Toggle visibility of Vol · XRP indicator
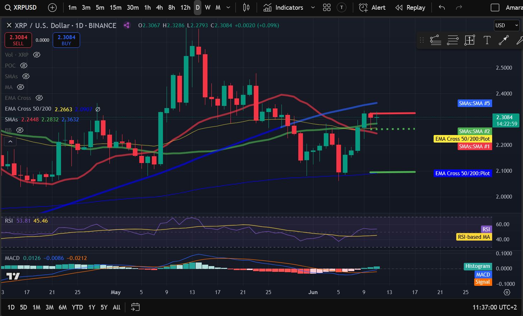The width and height of the screenshot is (523, 316). click(x=37, y=55)
